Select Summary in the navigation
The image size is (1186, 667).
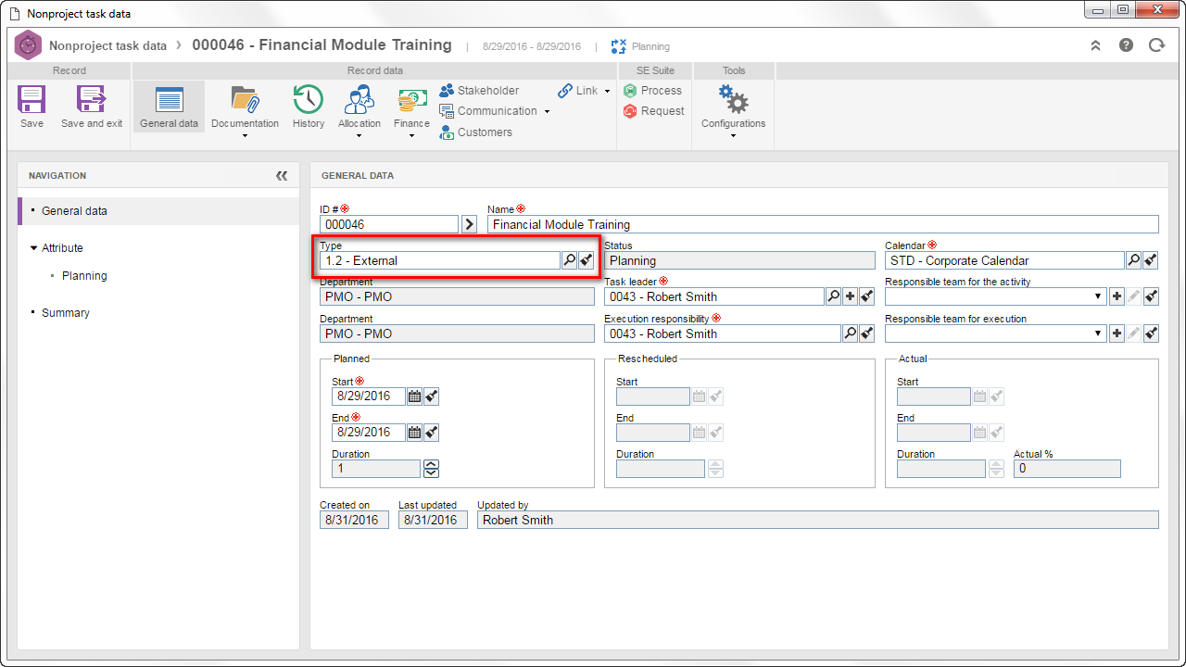(x=66, y=313)
